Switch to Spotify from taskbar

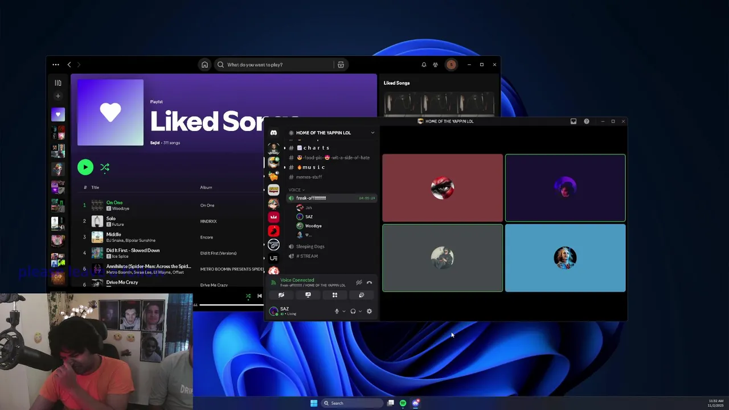(403, 403)
